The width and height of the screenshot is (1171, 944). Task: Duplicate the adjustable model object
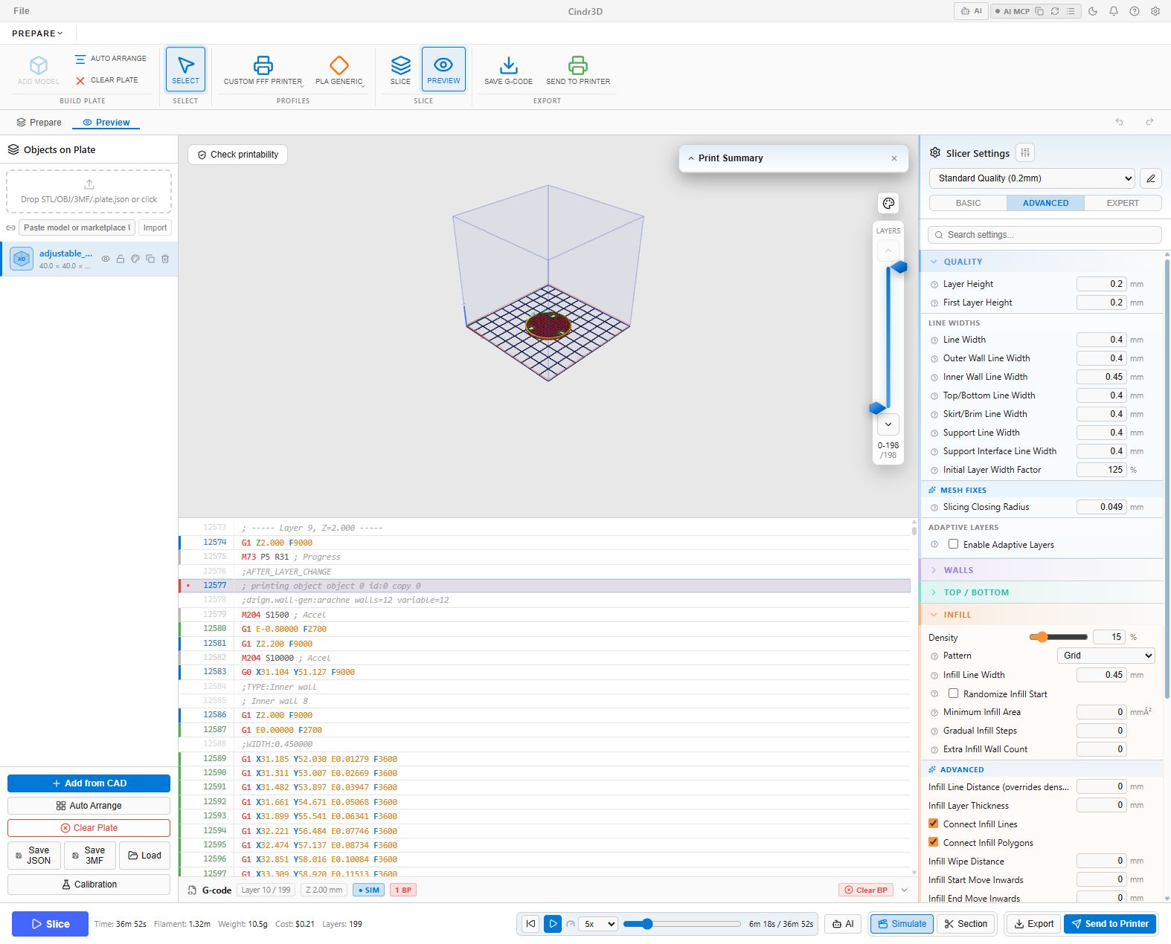(x=150, y=259)
